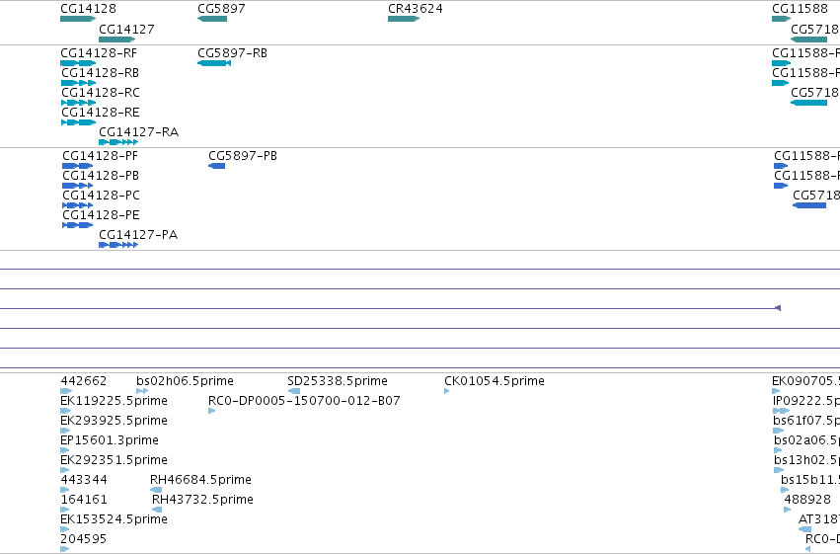Viewport: 840px width, 554px height.
Task: Click EST EK119225.5prime
Action: click(x=115, y=401)
